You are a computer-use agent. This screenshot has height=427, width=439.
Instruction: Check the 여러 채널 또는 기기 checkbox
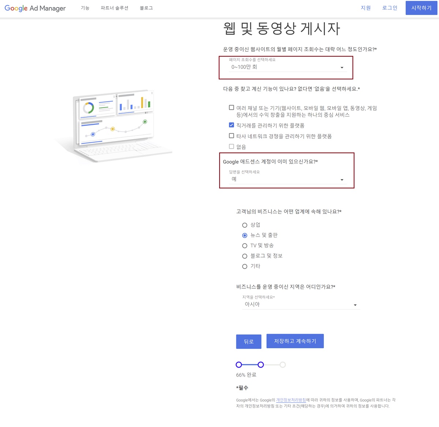coord(232,108)
